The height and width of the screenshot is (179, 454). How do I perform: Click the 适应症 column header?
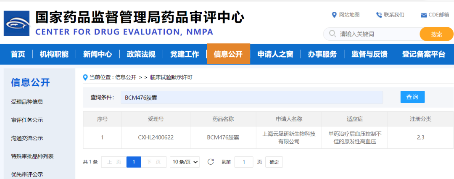pos(355,119)
